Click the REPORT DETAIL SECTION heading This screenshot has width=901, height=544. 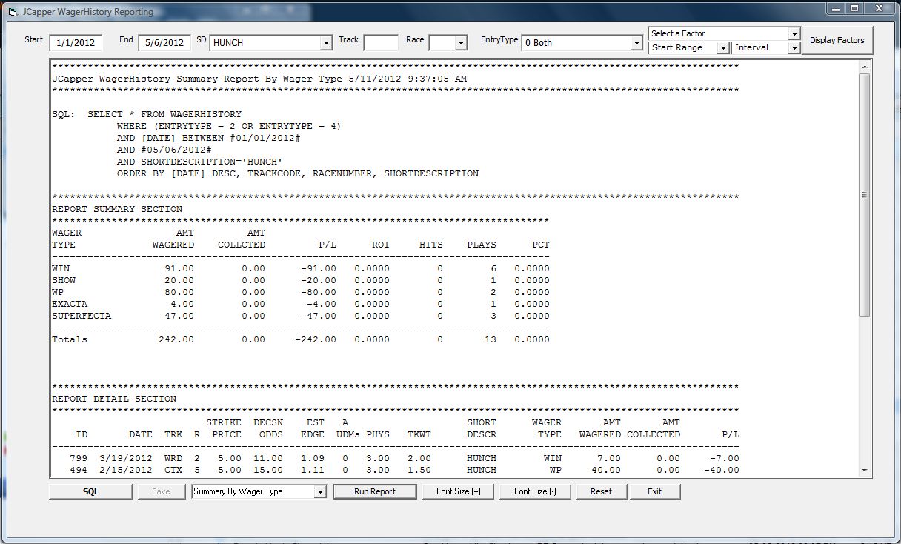(114, 399)
